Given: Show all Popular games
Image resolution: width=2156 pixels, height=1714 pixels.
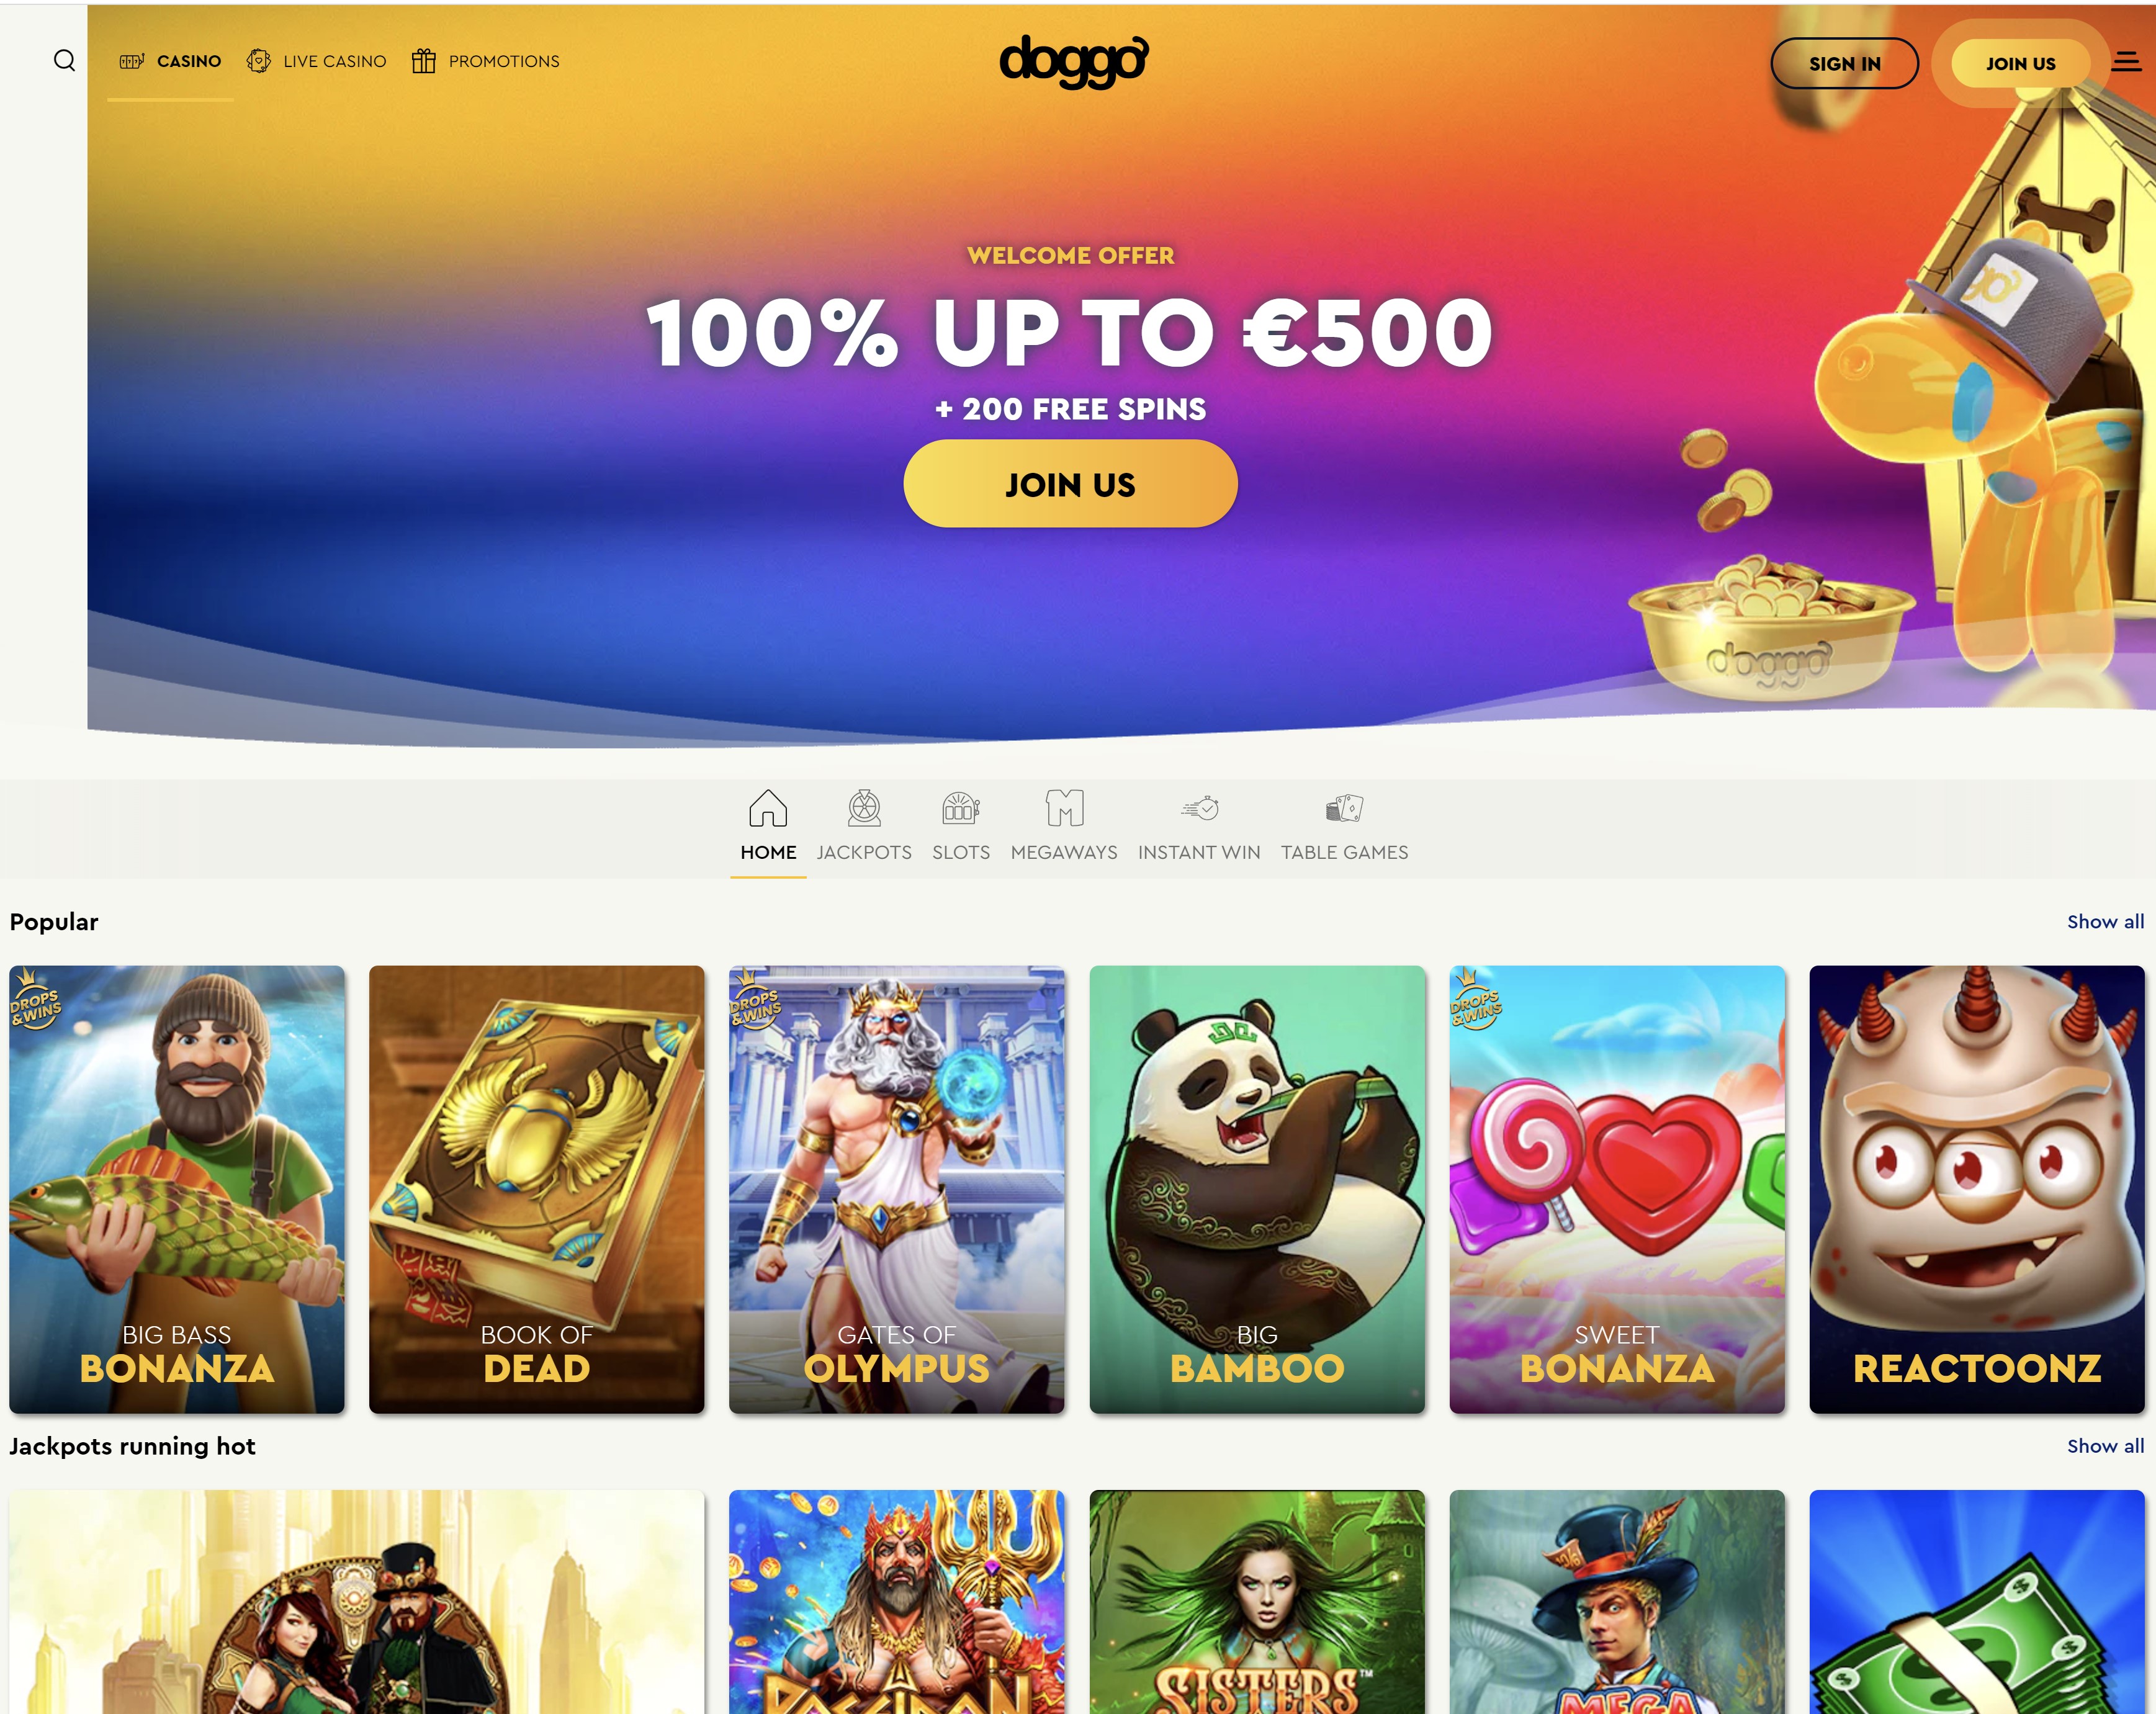Looking at the screenshot, I should (2105, 922).
